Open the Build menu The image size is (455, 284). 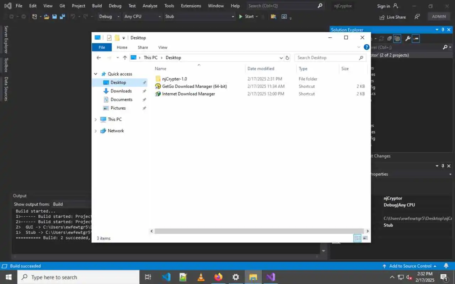[97, 6]
